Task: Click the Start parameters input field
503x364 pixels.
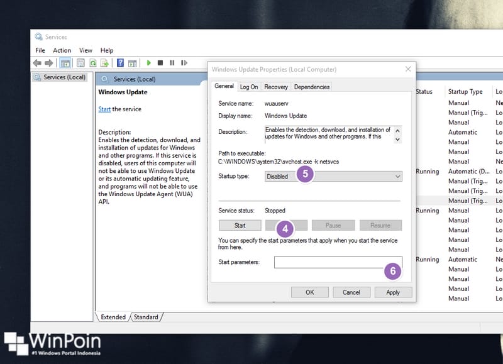Action: [338, 262]
